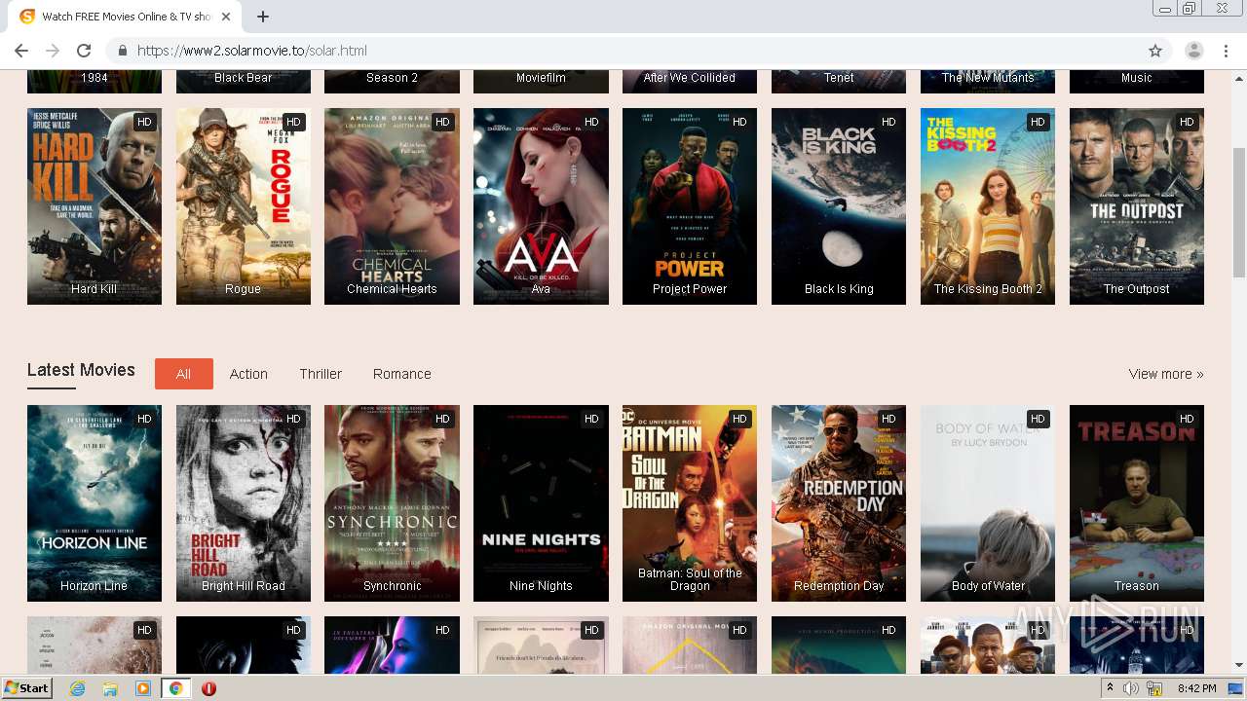
Task: Focus the address bar URL field
Action: (x=623, y=51)
